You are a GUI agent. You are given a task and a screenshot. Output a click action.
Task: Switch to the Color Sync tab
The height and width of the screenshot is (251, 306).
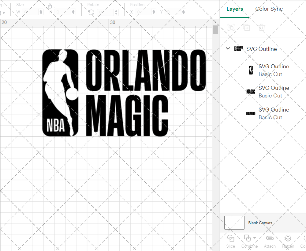click(269, 9)
